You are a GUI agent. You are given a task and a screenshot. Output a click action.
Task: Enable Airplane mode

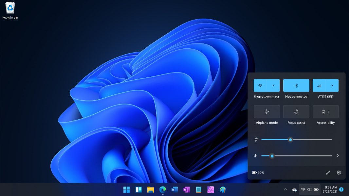pos(266,112)
